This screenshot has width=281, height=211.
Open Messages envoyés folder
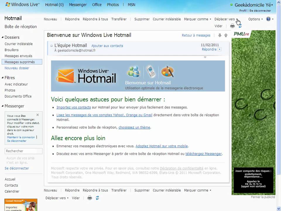tap(18, 56)
